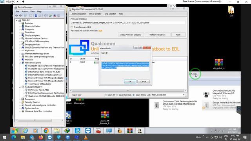The width and height of the screenshot is (251, 141).
Task: Open the flash_all_lock.bat script dropdown
Action: pyautogui.click(x=184, y=95)
